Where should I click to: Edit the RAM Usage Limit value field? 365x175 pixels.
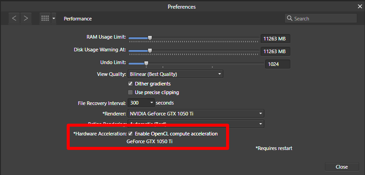click(275, 39)
